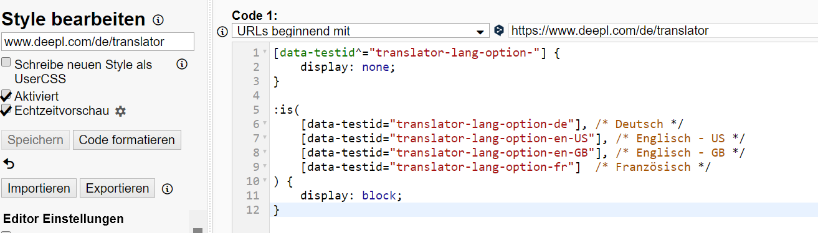Click the URL field containing deepl.com
The width and height of the screenshot is (818, 233).
[x=663, y=30]
